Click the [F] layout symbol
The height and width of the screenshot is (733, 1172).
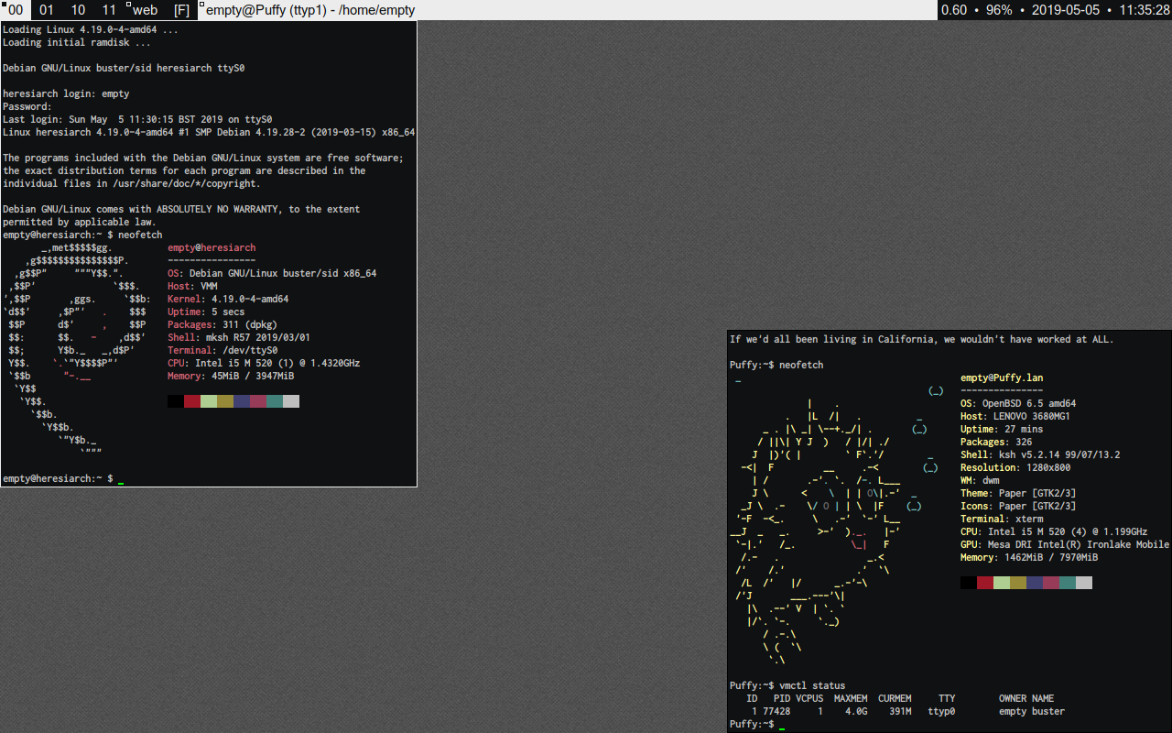pos(181,10)
